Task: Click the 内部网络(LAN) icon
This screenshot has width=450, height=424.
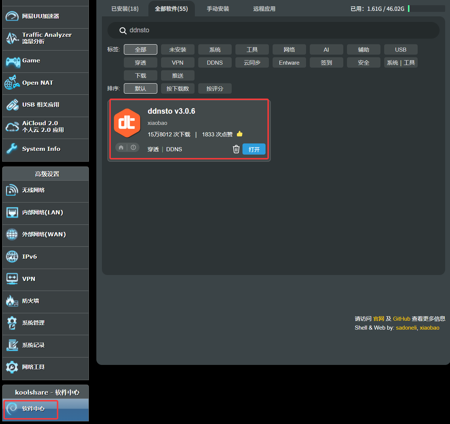Action: 12,213
